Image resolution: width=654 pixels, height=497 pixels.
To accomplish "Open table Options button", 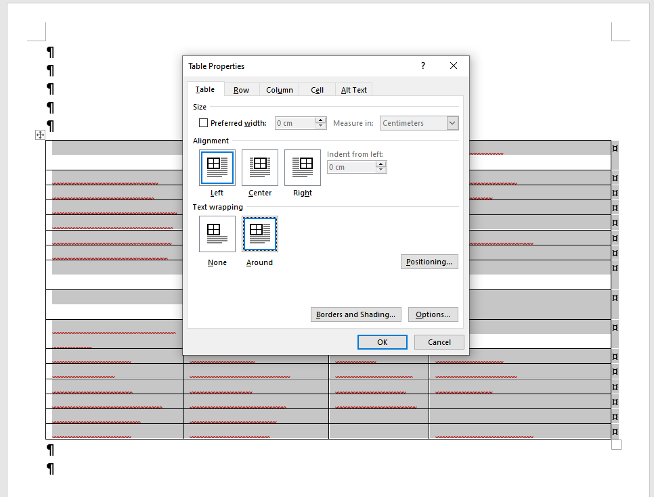I will [433, 314].
